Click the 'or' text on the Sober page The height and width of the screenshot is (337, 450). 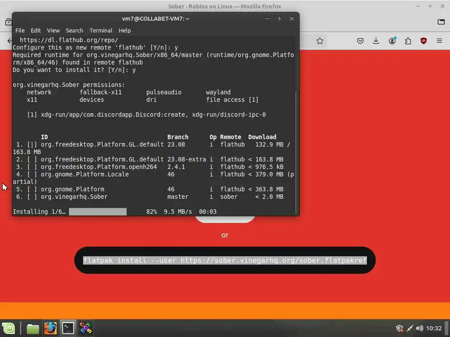tap(225, 235)
